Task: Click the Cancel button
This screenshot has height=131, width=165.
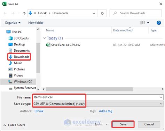Action: coord(149,124)
